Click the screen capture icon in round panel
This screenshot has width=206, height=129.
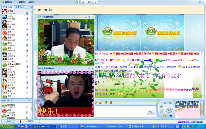(x=171, y=116)
